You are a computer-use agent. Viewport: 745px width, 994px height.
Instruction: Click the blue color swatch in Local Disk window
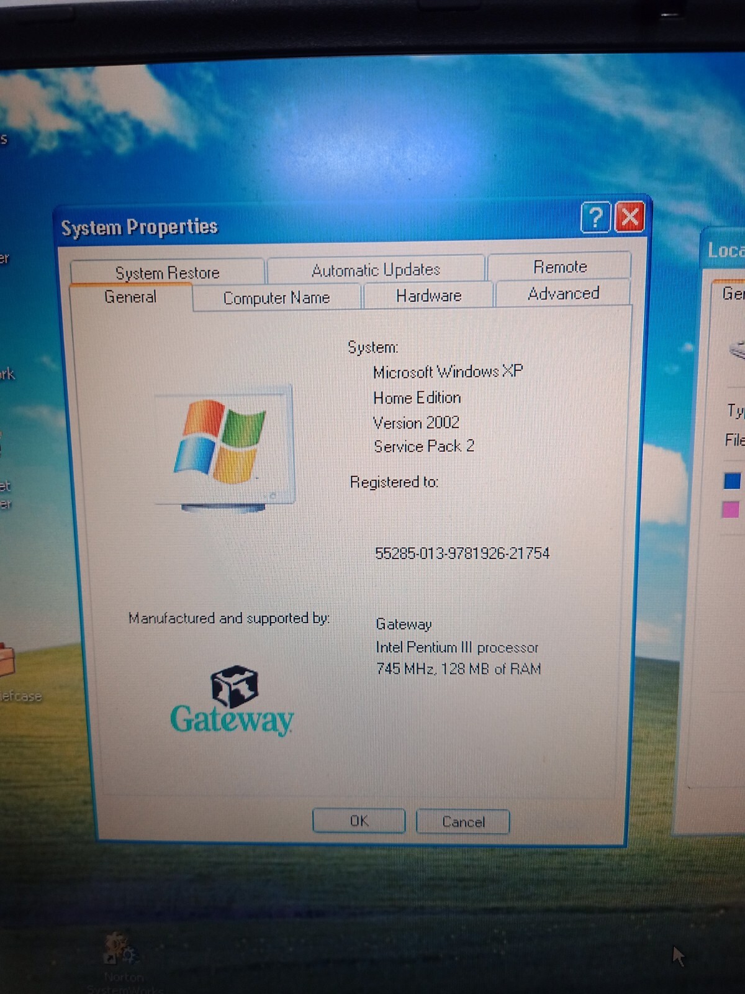point(732,481)
